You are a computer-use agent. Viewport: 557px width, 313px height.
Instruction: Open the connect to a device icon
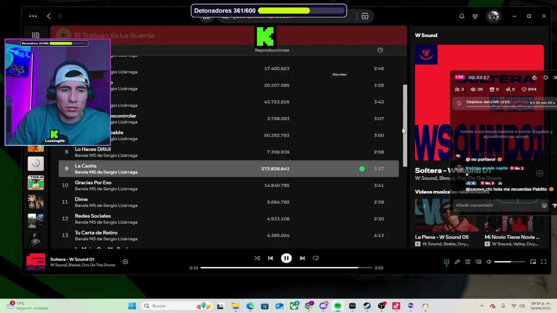[x=479, y=262]
